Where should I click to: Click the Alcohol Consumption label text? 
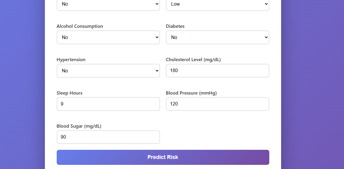coord(80,26)
